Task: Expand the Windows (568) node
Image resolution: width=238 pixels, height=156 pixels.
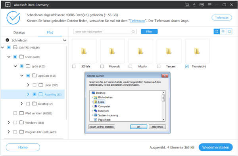Action: [9, 122]
